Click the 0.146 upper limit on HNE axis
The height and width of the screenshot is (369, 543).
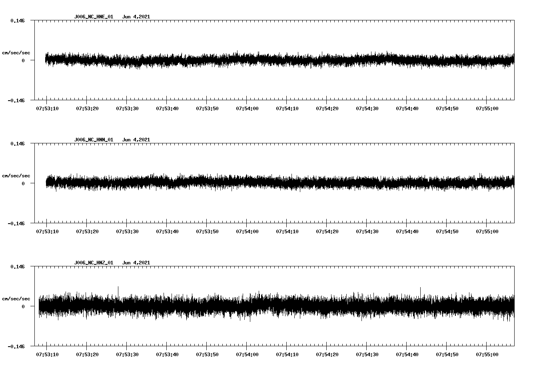click(x=17, y=20)
